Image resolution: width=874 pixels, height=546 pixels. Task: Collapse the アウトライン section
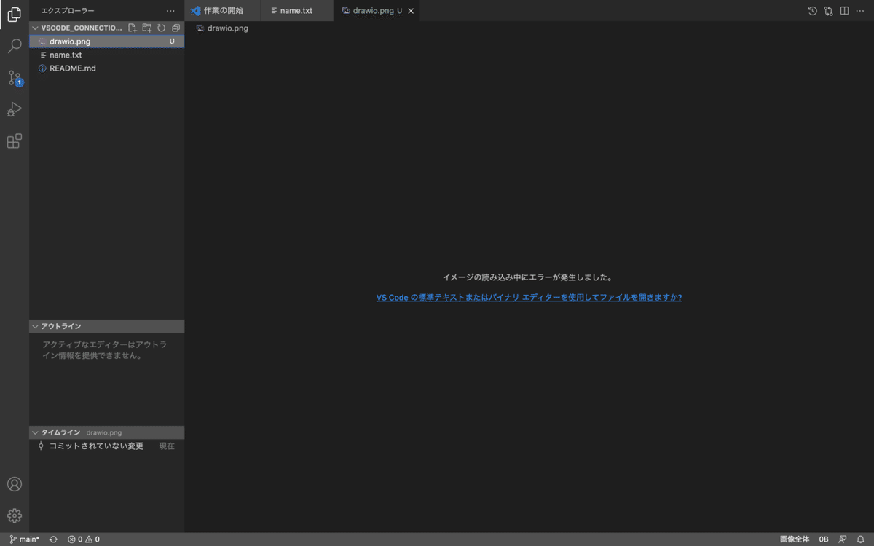(x=107, y=326)
